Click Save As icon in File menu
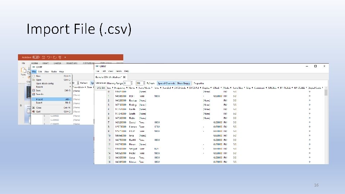345x194 pixels. click(x=33, y=94)
